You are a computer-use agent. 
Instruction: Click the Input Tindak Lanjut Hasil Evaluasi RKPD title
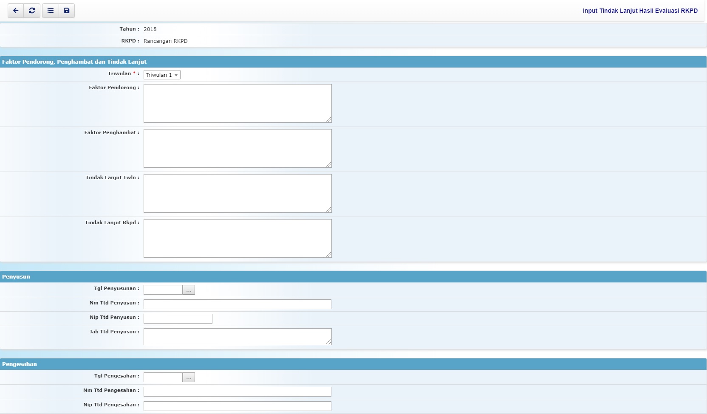[639, 11]
